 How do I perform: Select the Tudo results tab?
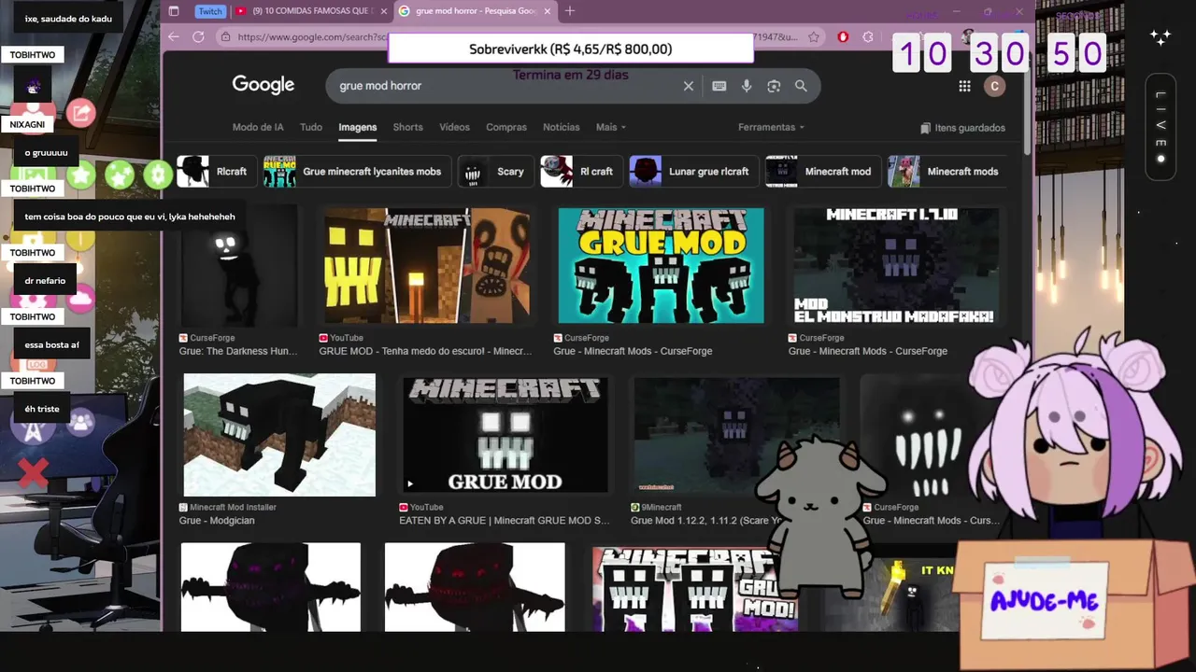[311, 127]
